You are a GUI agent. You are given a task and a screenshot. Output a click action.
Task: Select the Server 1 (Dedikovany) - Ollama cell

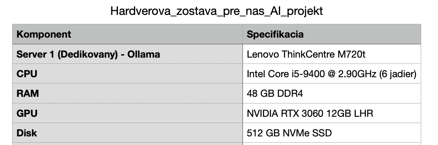point(127,54)
